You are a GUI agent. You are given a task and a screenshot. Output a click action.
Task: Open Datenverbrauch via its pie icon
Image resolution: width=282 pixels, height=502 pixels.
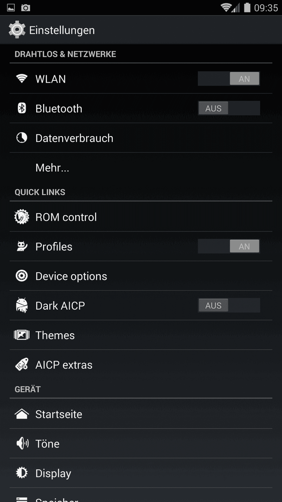pos(22,138)
